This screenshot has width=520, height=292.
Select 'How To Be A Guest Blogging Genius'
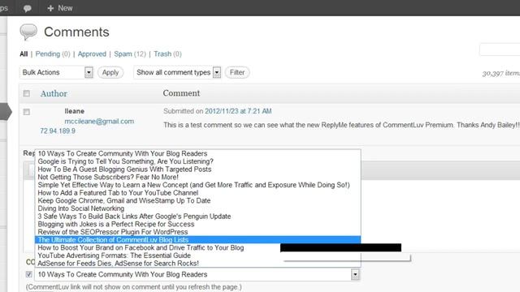197,170
